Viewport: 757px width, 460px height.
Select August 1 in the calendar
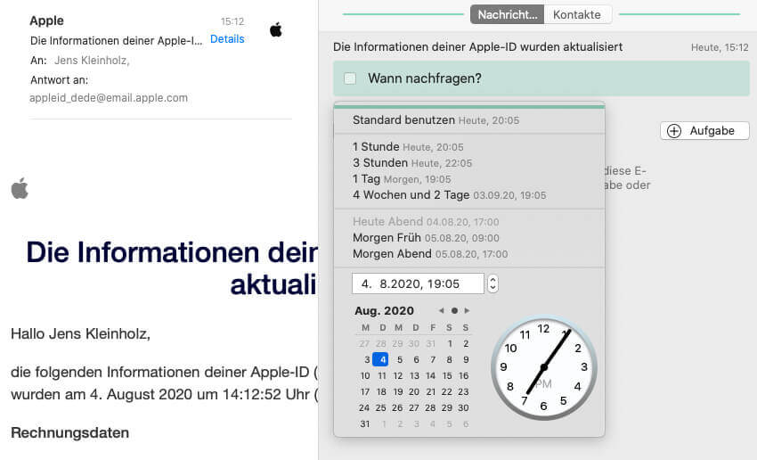450,343
